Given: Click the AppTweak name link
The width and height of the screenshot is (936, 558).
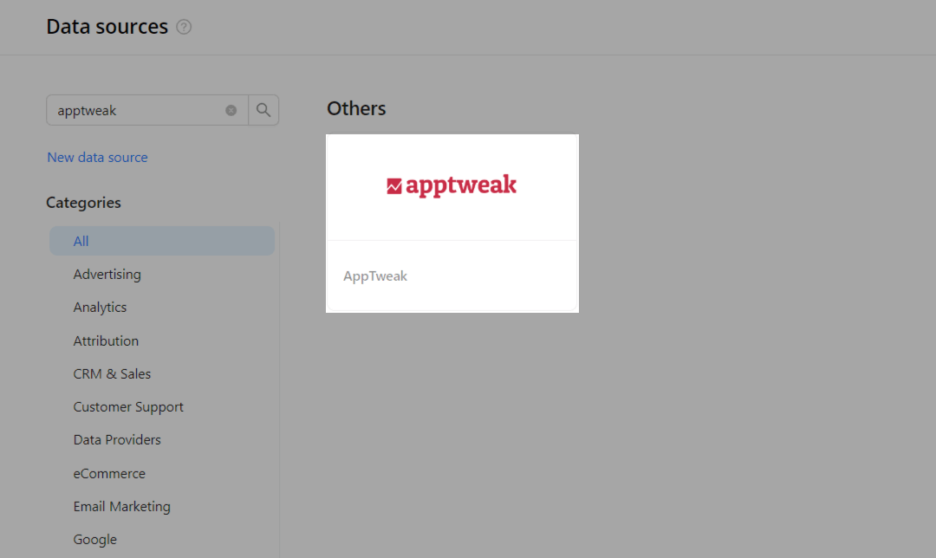Looking at the screenshot, I should [374, 276].
